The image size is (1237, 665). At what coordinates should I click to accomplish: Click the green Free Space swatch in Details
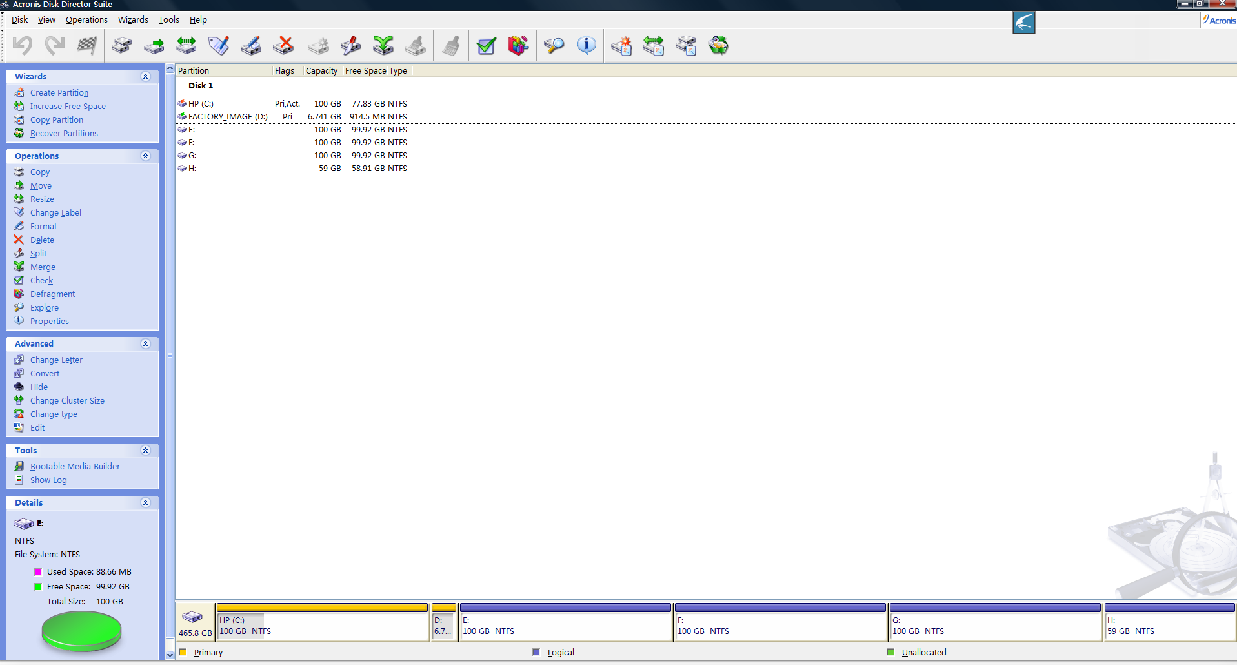[x=38, y=587]
